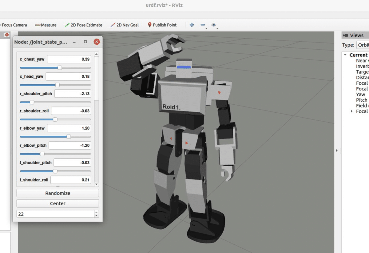The image size is (369, 253).
Task: Click the Center button
Action: tap(58, 203)
